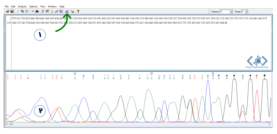Open the Window menu

(52, 6)
